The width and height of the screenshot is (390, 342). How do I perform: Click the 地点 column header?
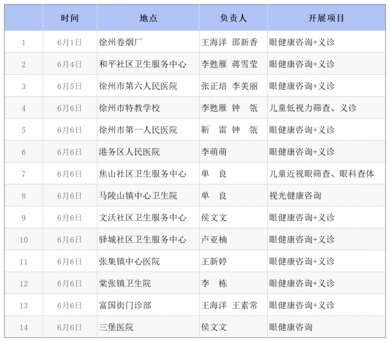tap(148, 18)
